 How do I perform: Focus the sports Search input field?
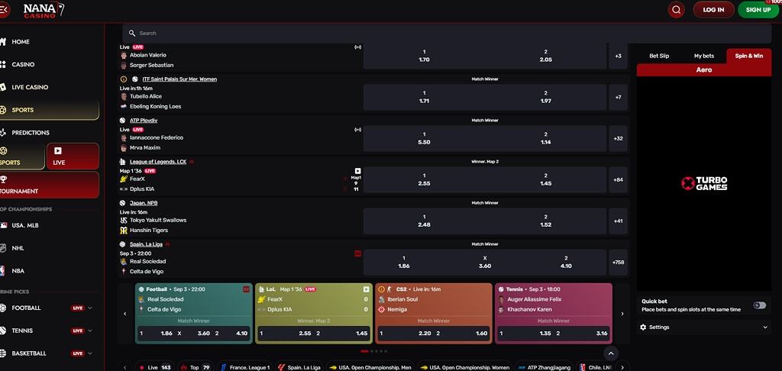click(x=446, y=34)
